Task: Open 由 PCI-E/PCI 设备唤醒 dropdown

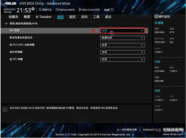Action: [x=122, y=45]
